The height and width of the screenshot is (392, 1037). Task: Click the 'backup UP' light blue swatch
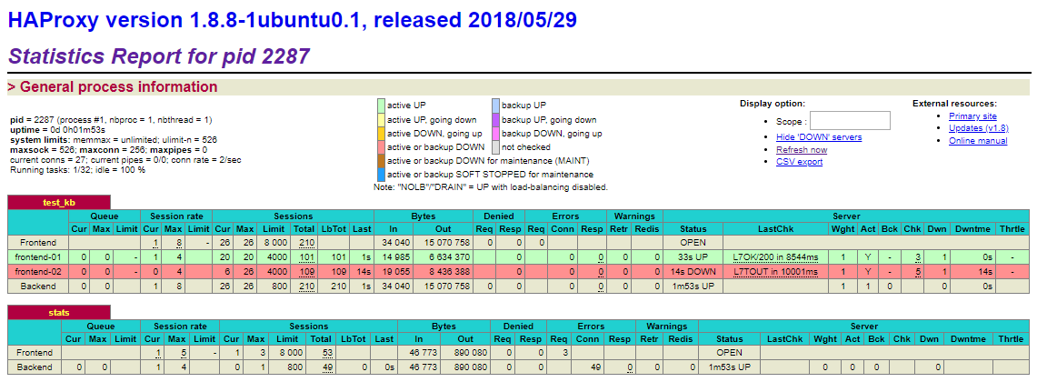(495, 106)
